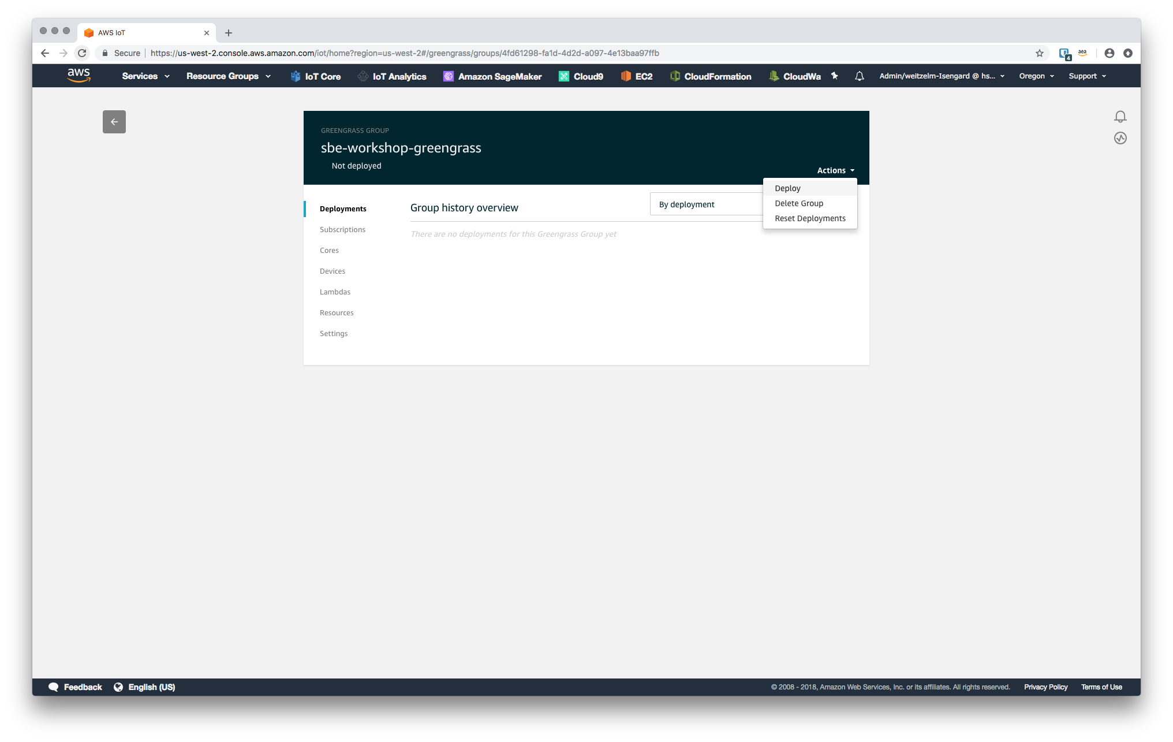Select Reset Deployments from the Actions menu
This screenshot has width=1173, height=742.
click(x=810, y=218)
